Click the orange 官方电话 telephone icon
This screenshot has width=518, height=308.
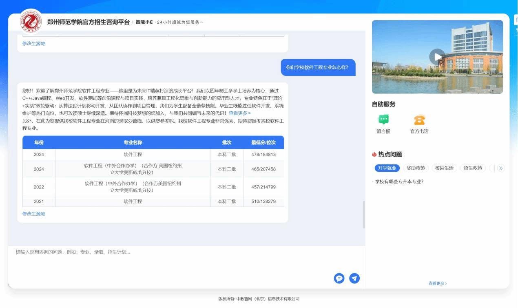419,120
